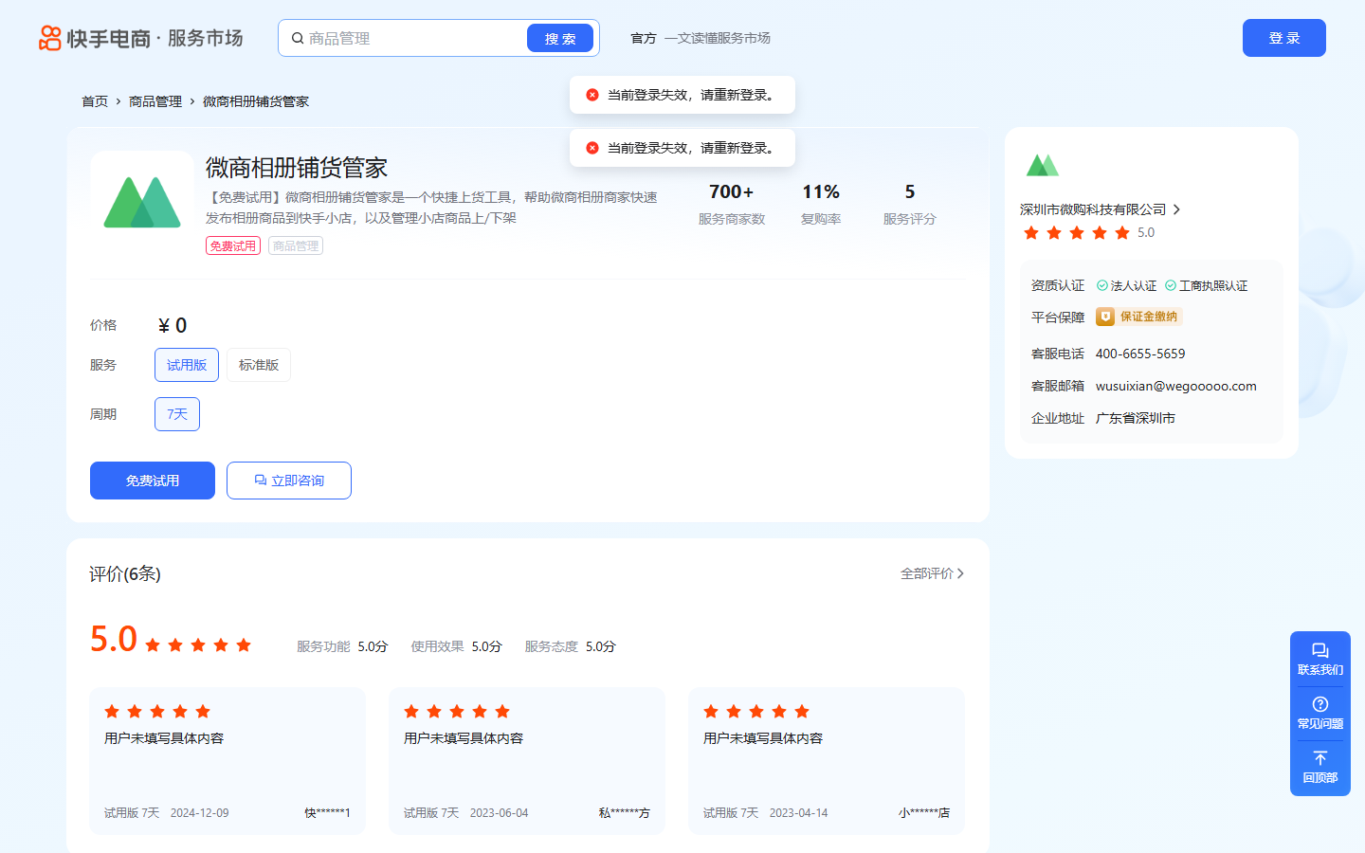Click the email wusuixian@wegooooo.com
The height and width of the screenshot is (853, 1365).
pos(1176,386)
